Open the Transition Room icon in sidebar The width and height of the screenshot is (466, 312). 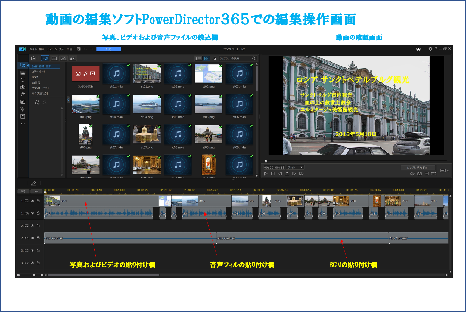[x=23, y=87]
